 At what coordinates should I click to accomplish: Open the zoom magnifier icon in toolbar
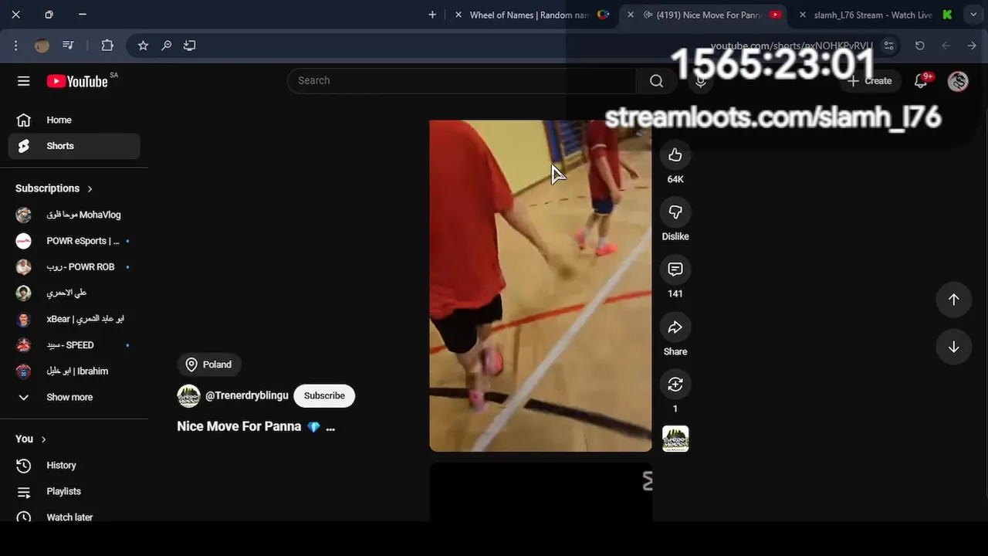(166, 46)
